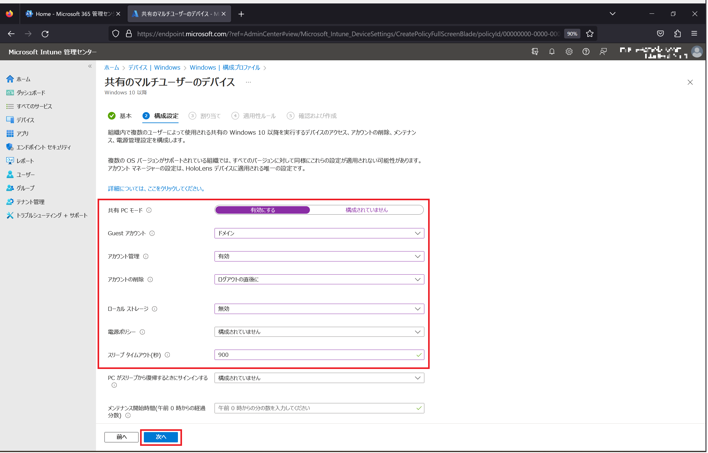Open ユーザー section

21,175
